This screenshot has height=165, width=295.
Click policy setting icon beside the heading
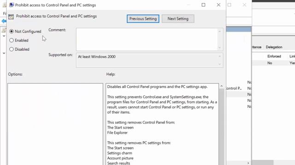(x=11, y=16)
